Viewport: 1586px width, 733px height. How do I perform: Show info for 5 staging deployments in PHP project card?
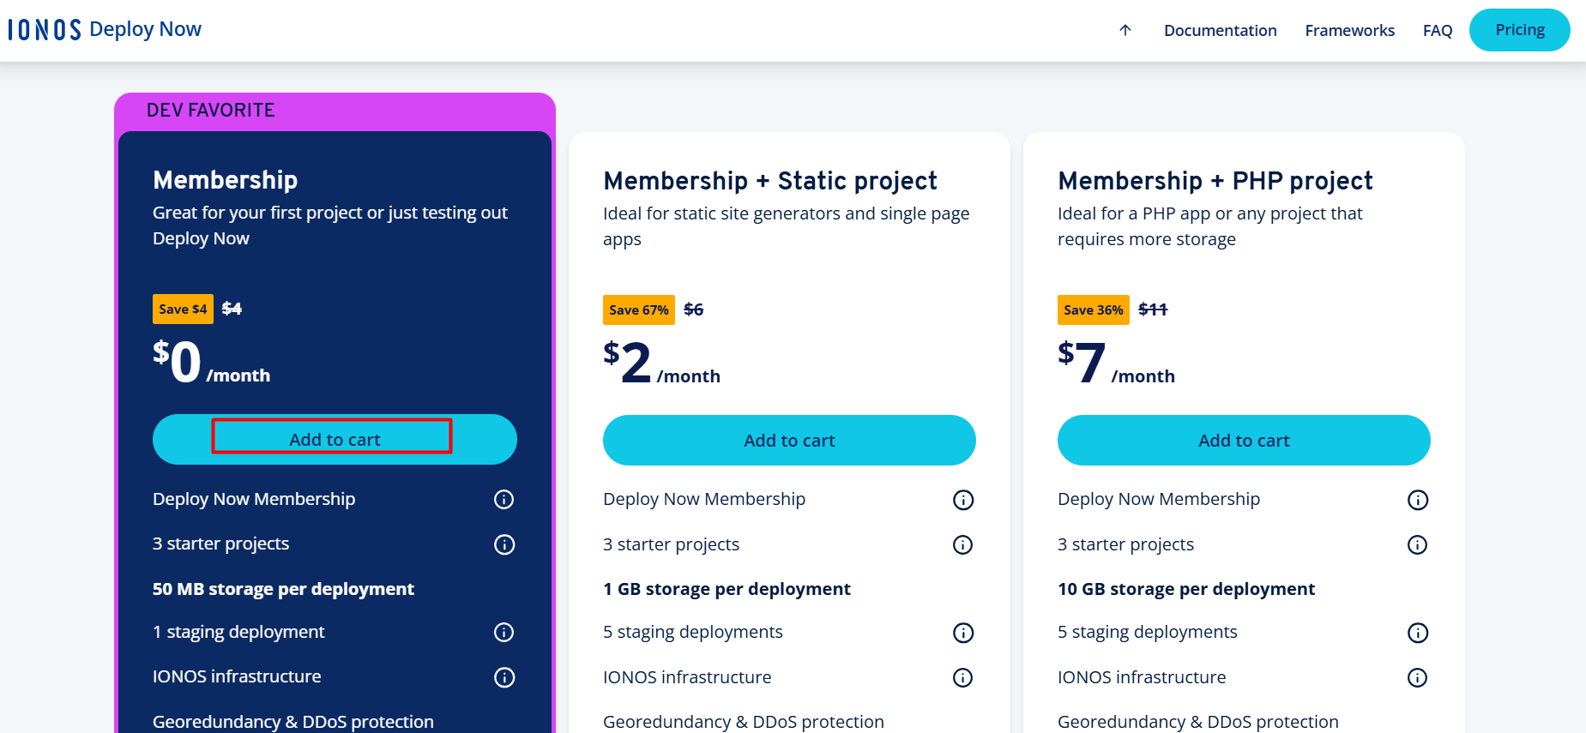click(1418, 633)
